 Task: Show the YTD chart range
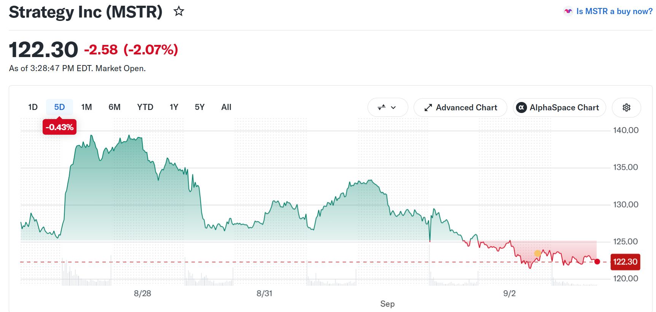pos(145,107)
